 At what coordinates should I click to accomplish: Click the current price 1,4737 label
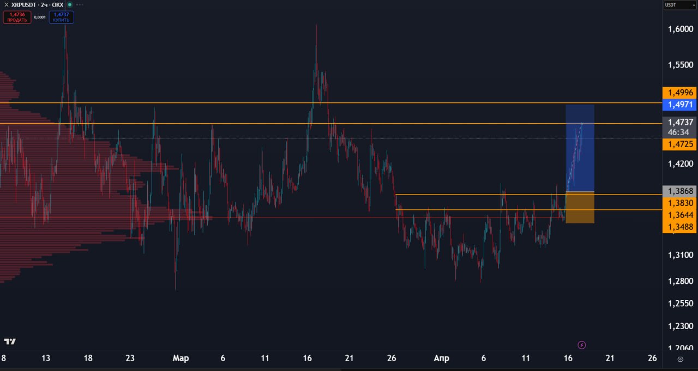[679, 123]
